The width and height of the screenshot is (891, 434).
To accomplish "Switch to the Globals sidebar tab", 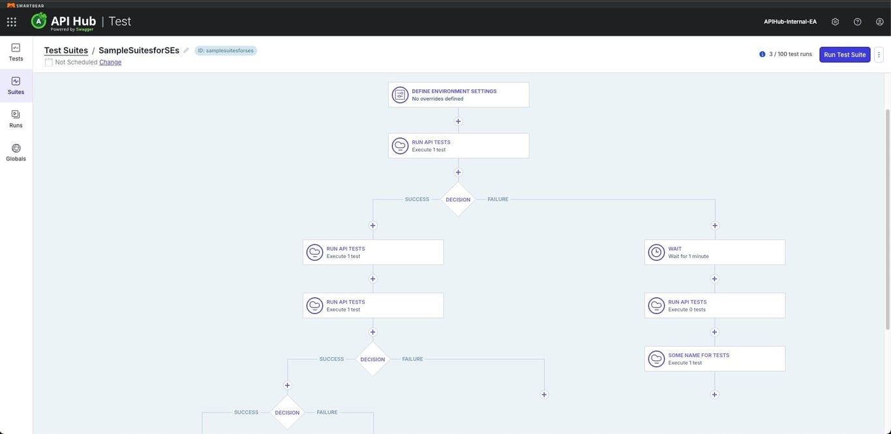I will coord(16,152).
